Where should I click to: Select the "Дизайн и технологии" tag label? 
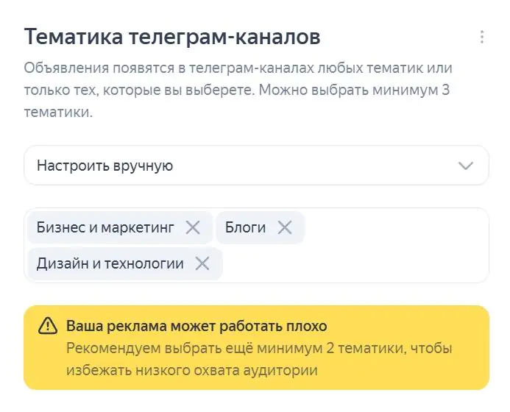click(x=110, y=263)
